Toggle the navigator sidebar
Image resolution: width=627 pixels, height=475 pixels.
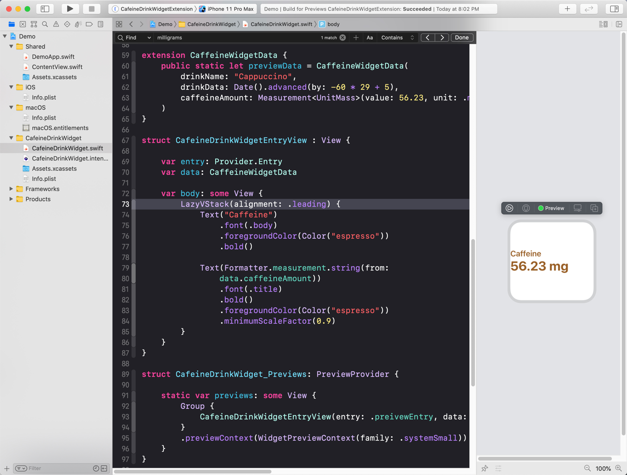coord(45,9)
